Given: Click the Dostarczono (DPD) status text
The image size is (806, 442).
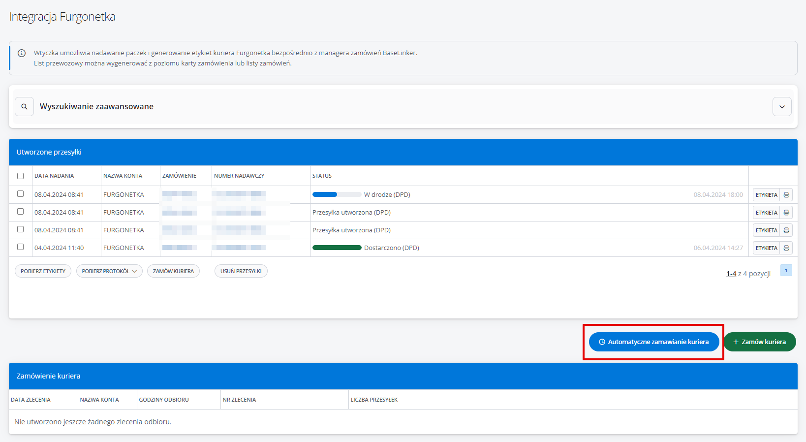Looking at the screenshot, I should coord(392,248).
